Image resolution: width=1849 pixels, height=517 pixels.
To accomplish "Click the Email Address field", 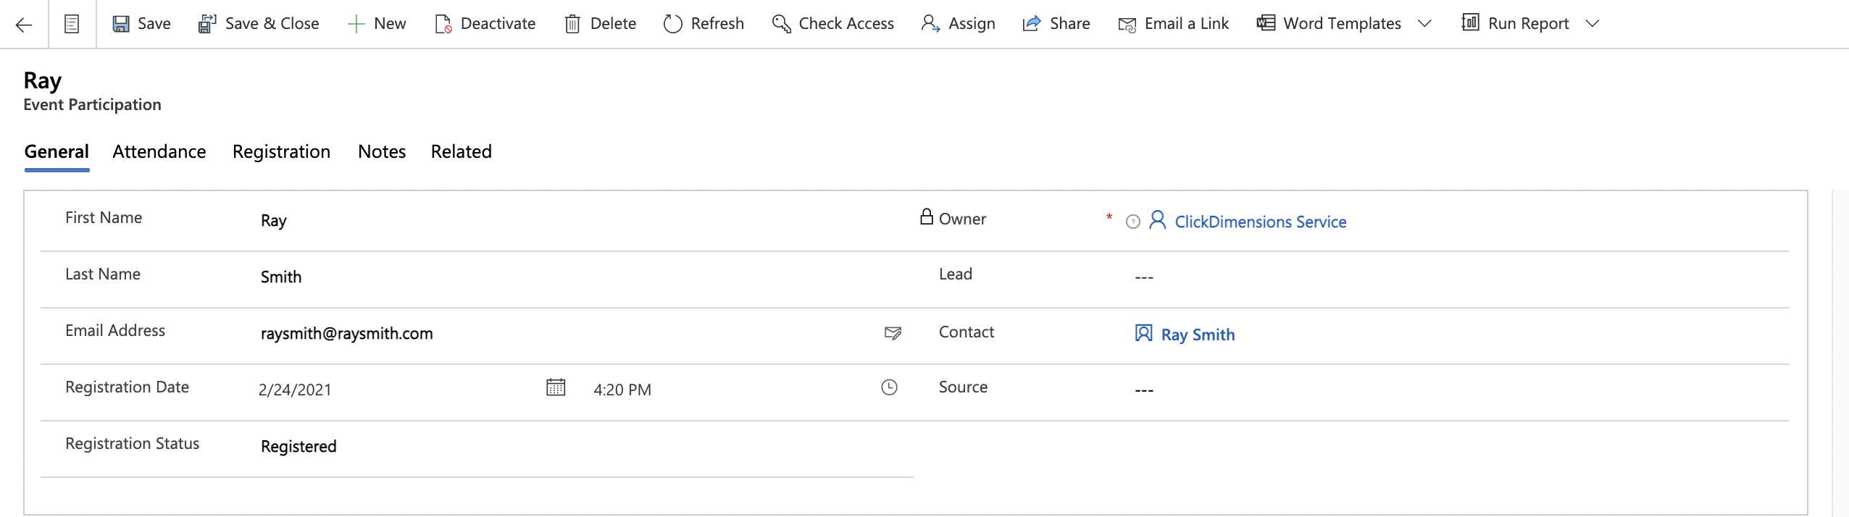I will (x=565, y=334).
